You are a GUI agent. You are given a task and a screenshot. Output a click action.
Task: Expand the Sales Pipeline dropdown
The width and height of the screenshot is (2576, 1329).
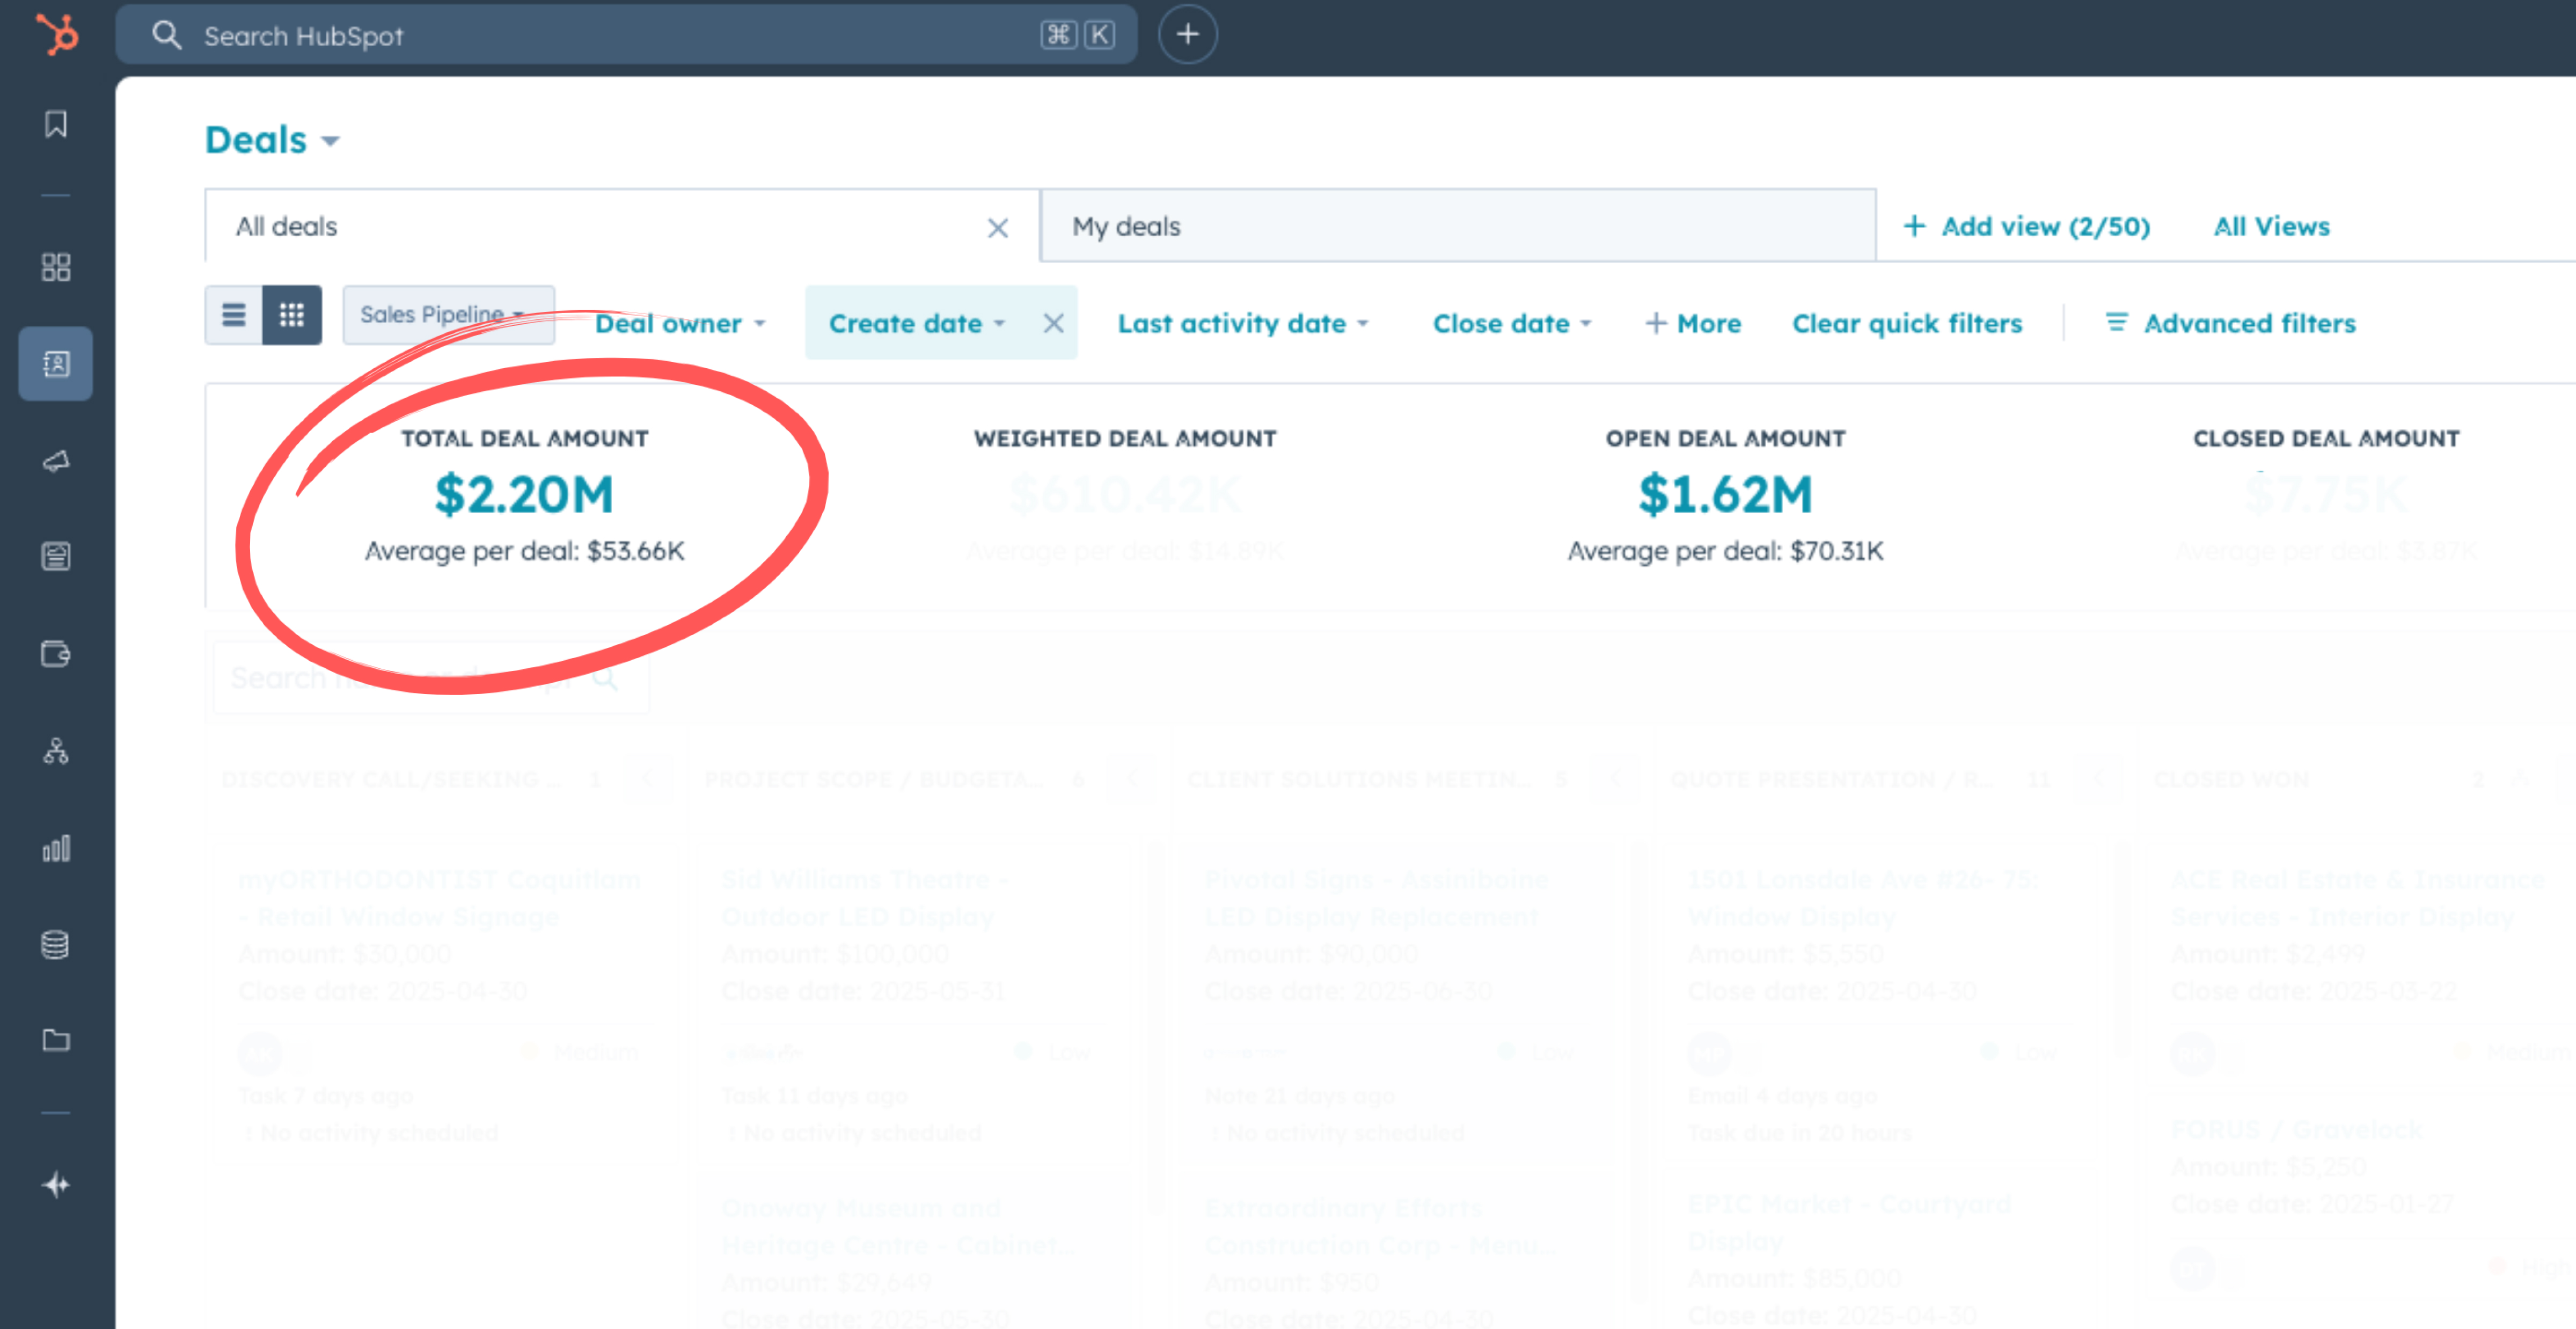[x=447, y=315]
